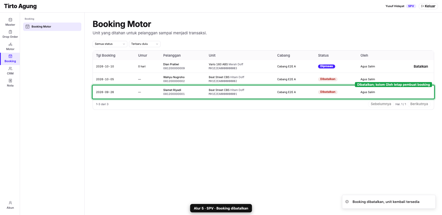The height and width of the screenshot is (215, 442).
Task: Open the Motor section icon
Action: coord(10,44)
